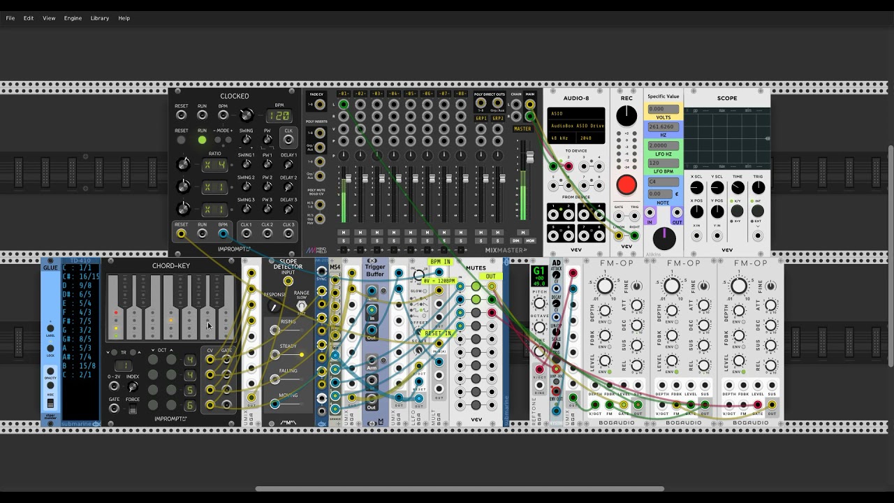The image size is (894, 503).
Task: Toggle the third Mutes module button
Action: (476, 313)
